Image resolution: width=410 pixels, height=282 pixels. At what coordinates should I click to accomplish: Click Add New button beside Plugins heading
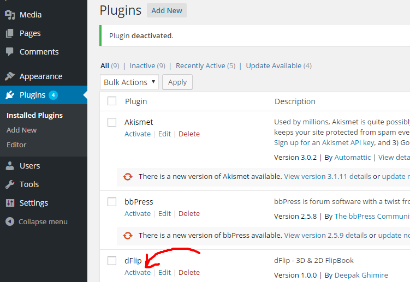tap(167, 10)
